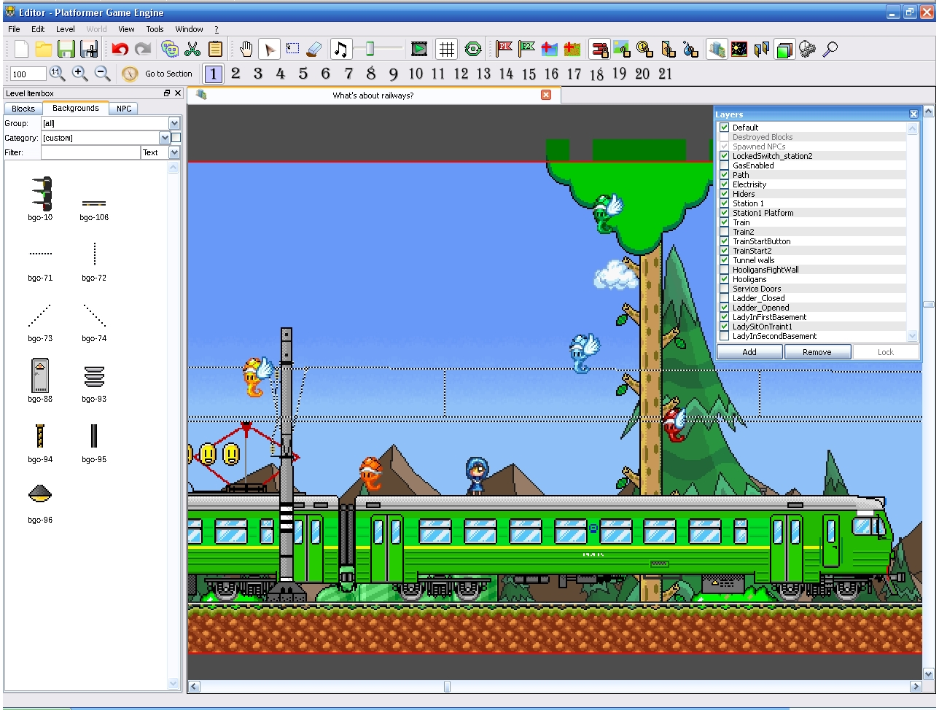Click the zoom percentage input field
The height and width of the screenshot is (710, 939).
(x=28, y=74)
